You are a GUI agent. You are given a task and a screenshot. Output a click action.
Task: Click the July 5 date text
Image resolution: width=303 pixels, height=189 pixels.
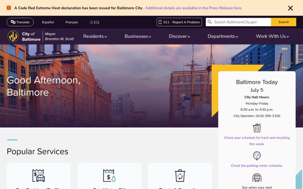click(x=257, y=90)
